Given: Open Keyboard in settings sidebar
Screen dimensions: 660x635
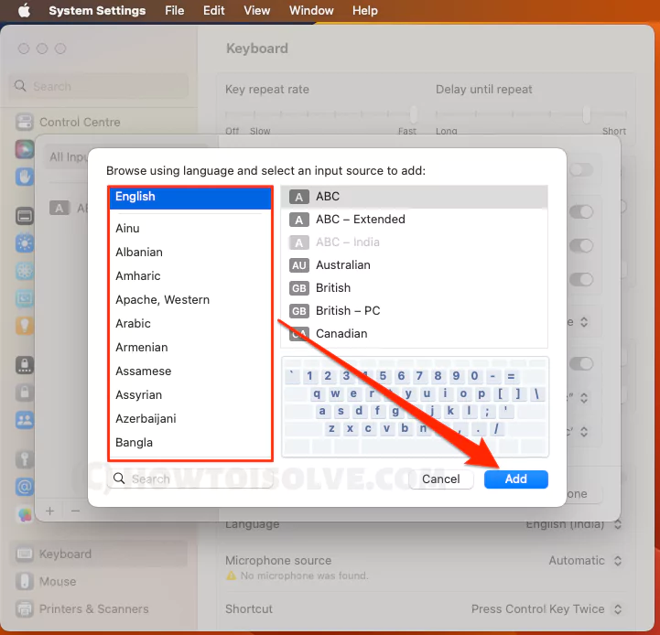Looking at the screenshot, I should 99,554.
